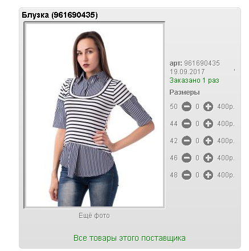Click 'Заказано 1 раз' text

click(x=194, y=80)
